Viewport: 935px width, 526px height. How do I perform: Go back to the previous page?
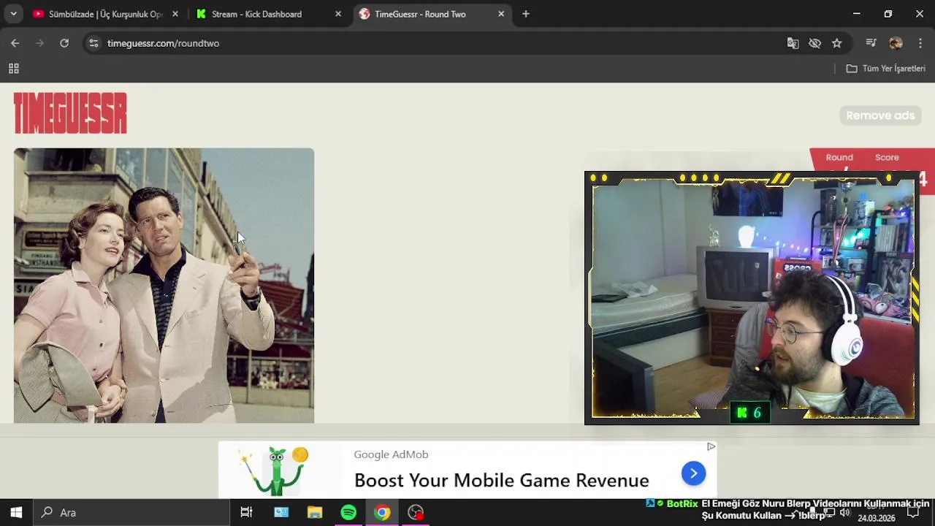coord(15,43)
